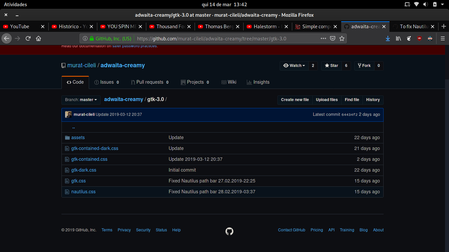Click the GitHub Octocat logo in footer
This screenshot has height=252, width=449.
pyautogui.click(x=229, y=231)
